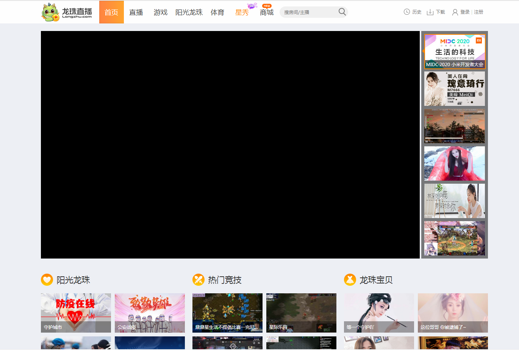The image size is (519, 350).
Task: Open the 商城 shop page
Action: 267,12
